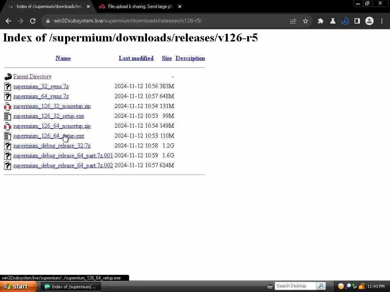The height and width of the screenshot is (292, 390).
Task: Click the magnifier tray icon
Action: (348, 286)
